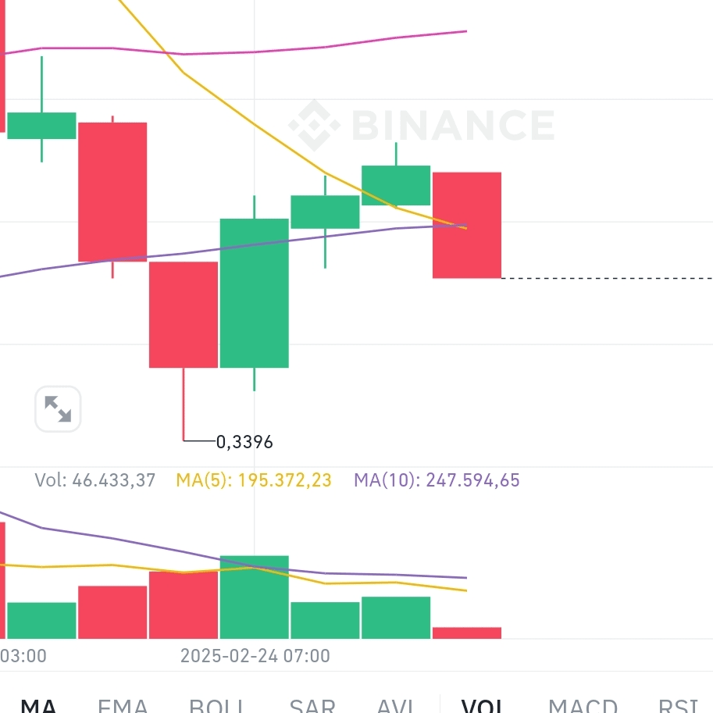
Task: Open the MACD sub-indicator
Action: [x=583, y=705]
